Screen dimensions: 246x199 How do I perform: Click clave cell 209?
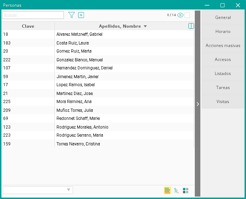(x=28, y=110)
